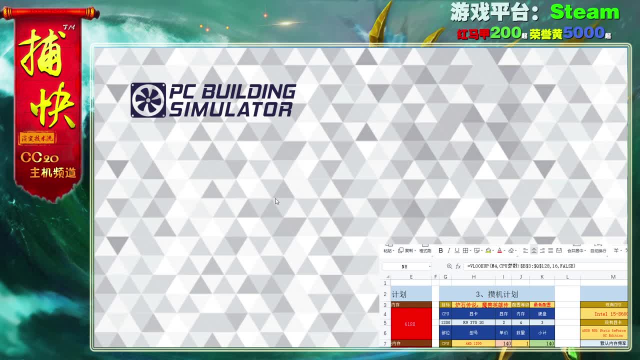The width and height of the screenshot is (640, 360).
Task: Open the borders dropdown arrow
Action: 470,250
